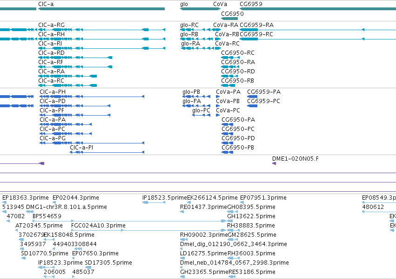Click Dmel_neb_014784_0567_2998.3prime label

coord(235,263)
